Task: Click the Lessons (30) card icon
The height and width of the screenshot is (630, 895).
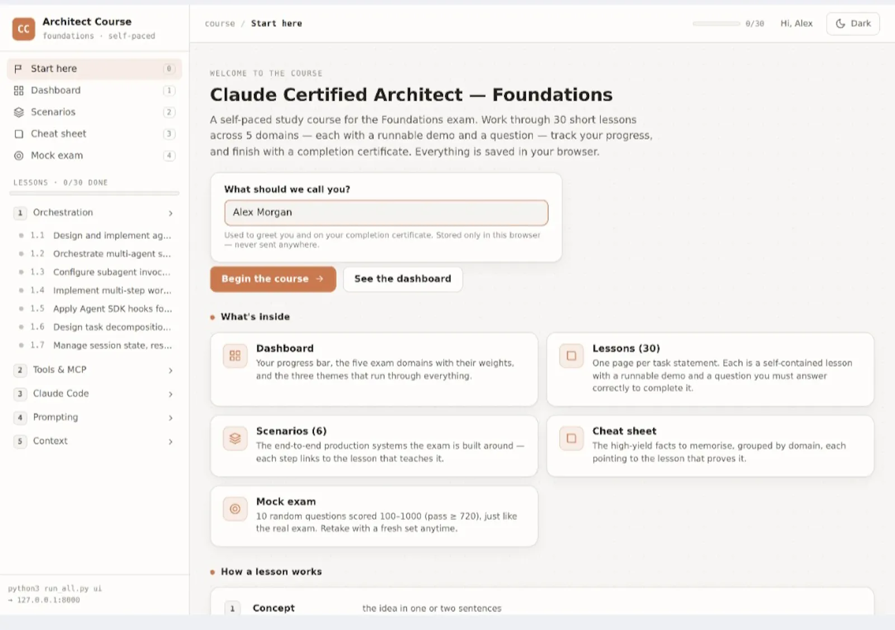Action: tap(571, 356)
